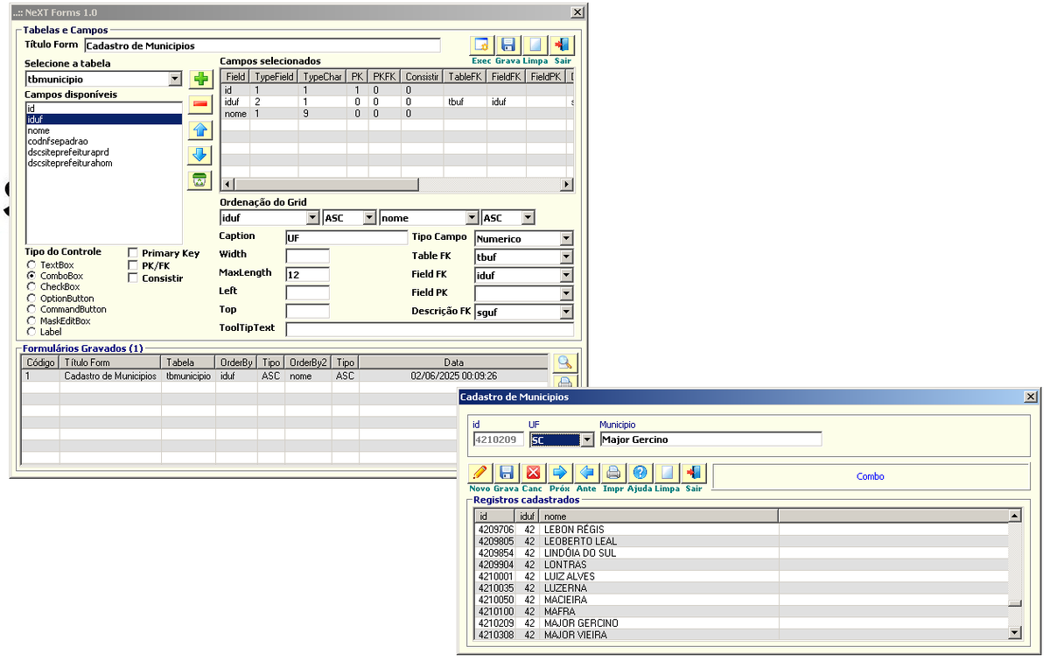Viewport: 1050px width, 661px height.
Task: Click the Canc red X icon
Action: coord(533,473)
